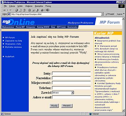The height and width of the screenshot is (116, 126).
Task: Expand the address bar dropdown
Action: pos(102,14)
